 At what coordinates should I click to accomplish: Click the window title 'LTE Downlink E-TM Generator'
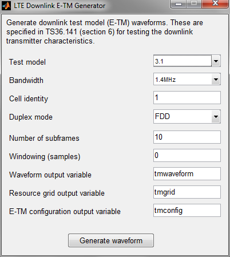tap(60, 6)
